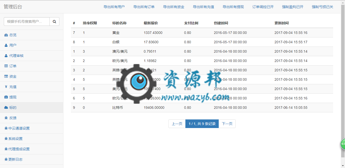The width and height of the screenshot is (345, 168).
Task: Click the 反馈 bug icon
Action: [6, 118]
